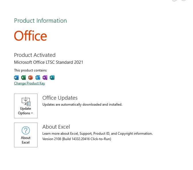Select Microsoft Office LTSC Standard 2021 text
Image resolution: width=193 pixels, height=170 pixels.
[49, 62]
